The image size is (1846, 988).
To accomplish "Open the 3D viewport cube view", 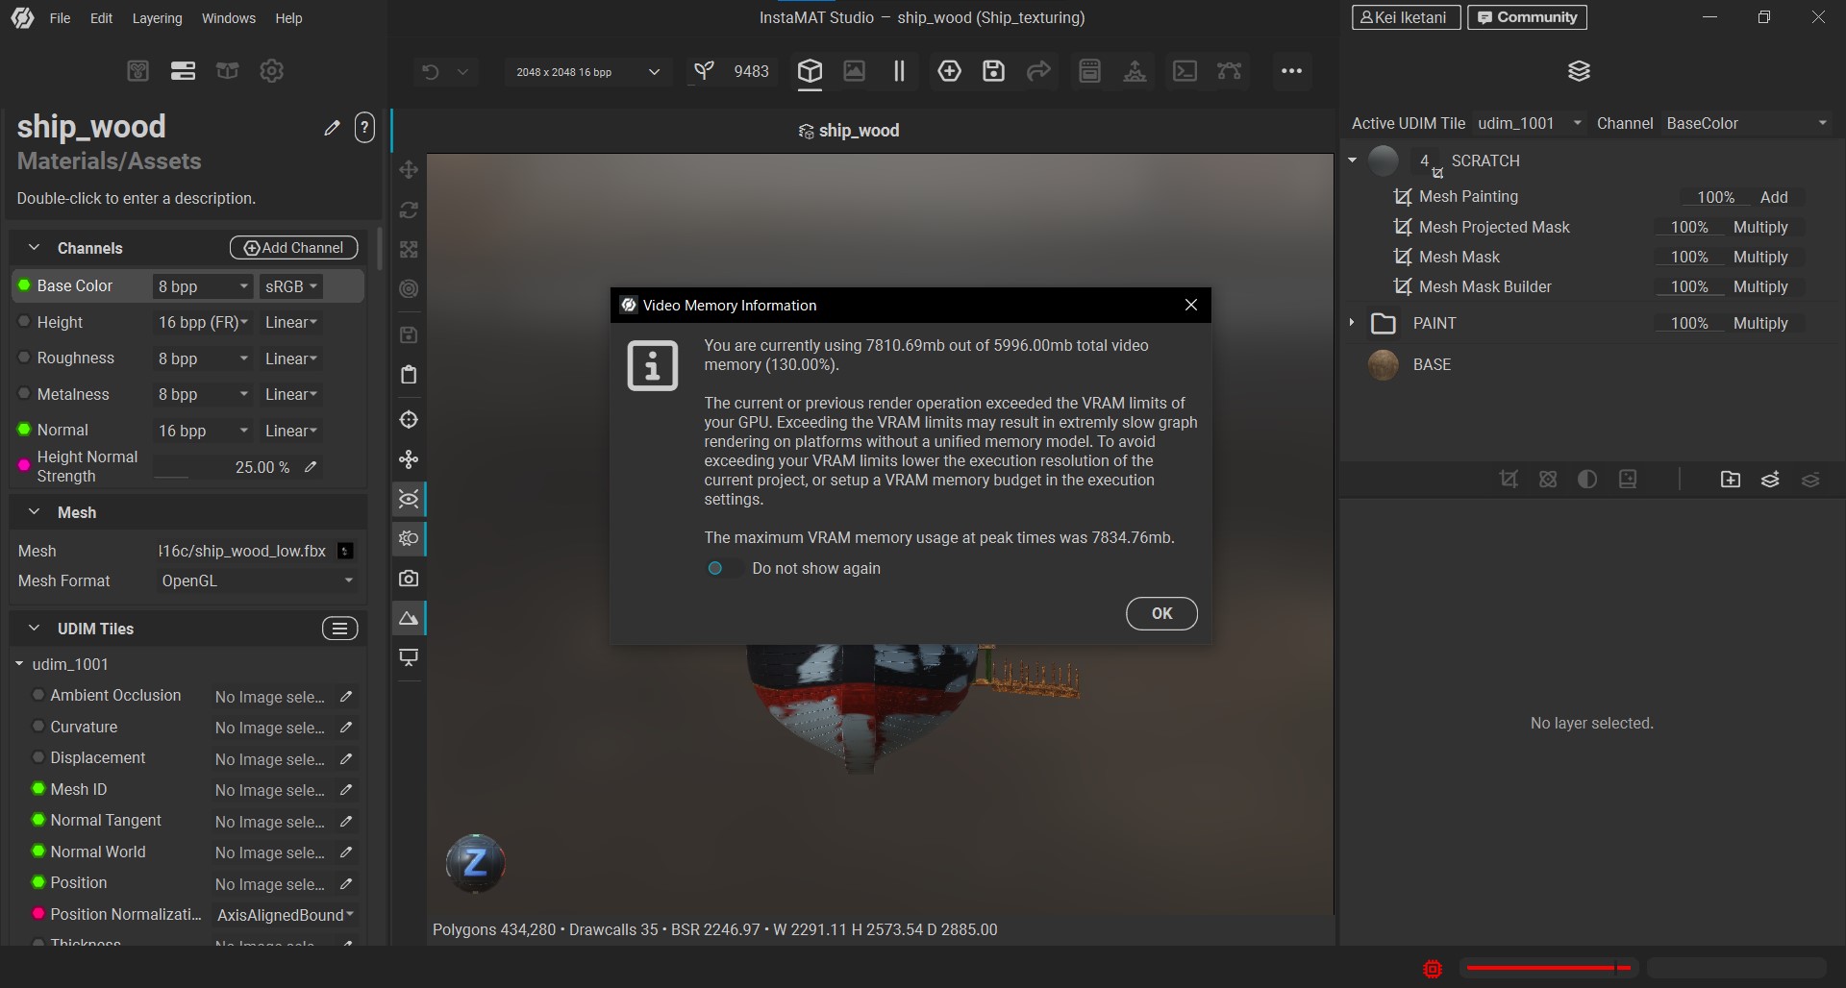I will [810, 71].
